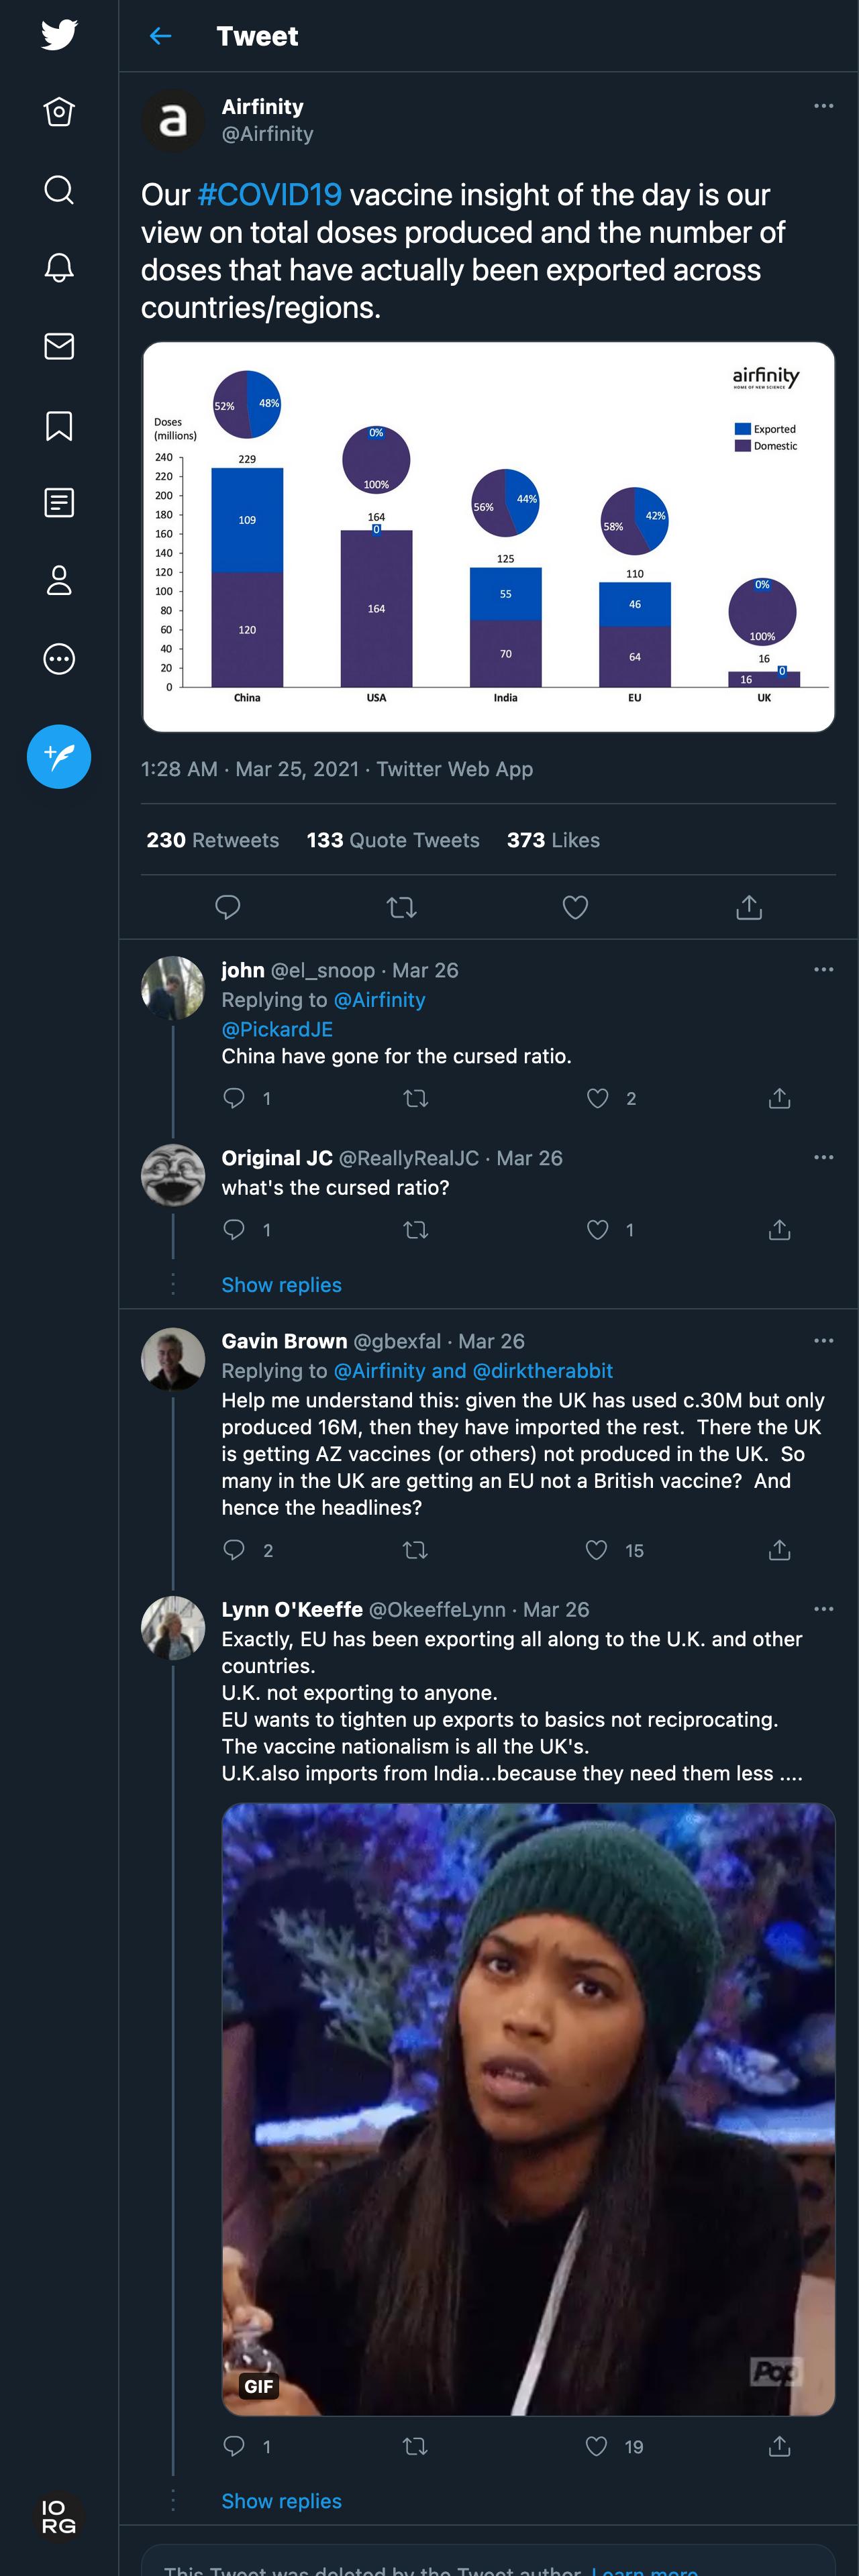View the 133 Quote Tweets
This screenshot has height=2576, width=859.
(x=393, y=840)
